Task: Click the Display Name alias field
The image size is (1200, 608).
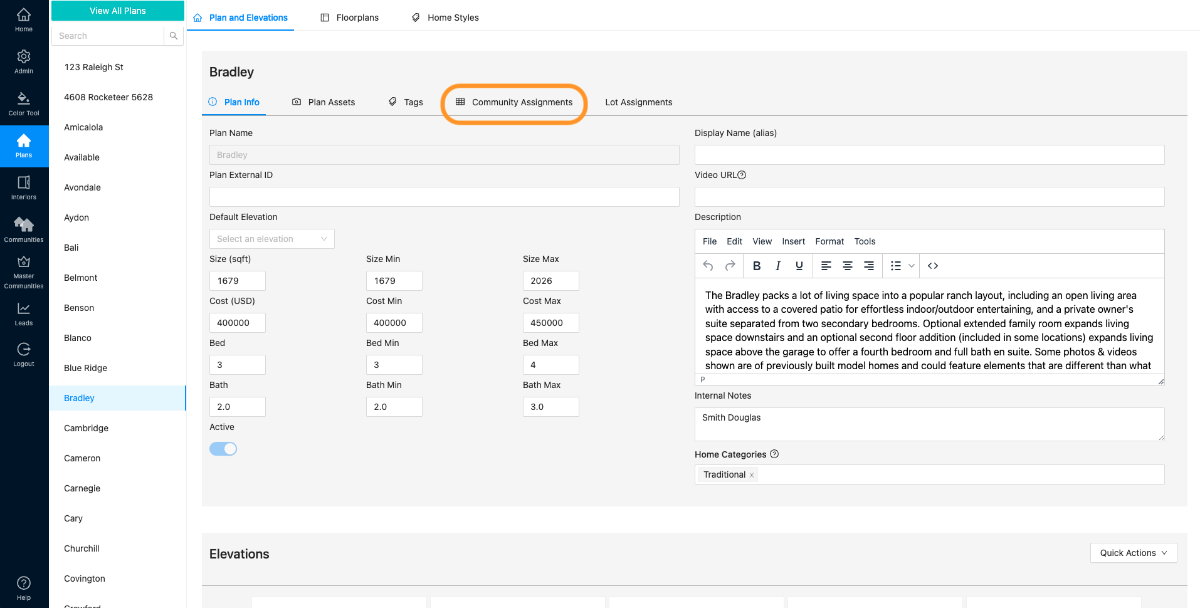Action: (x=929, y=155)
